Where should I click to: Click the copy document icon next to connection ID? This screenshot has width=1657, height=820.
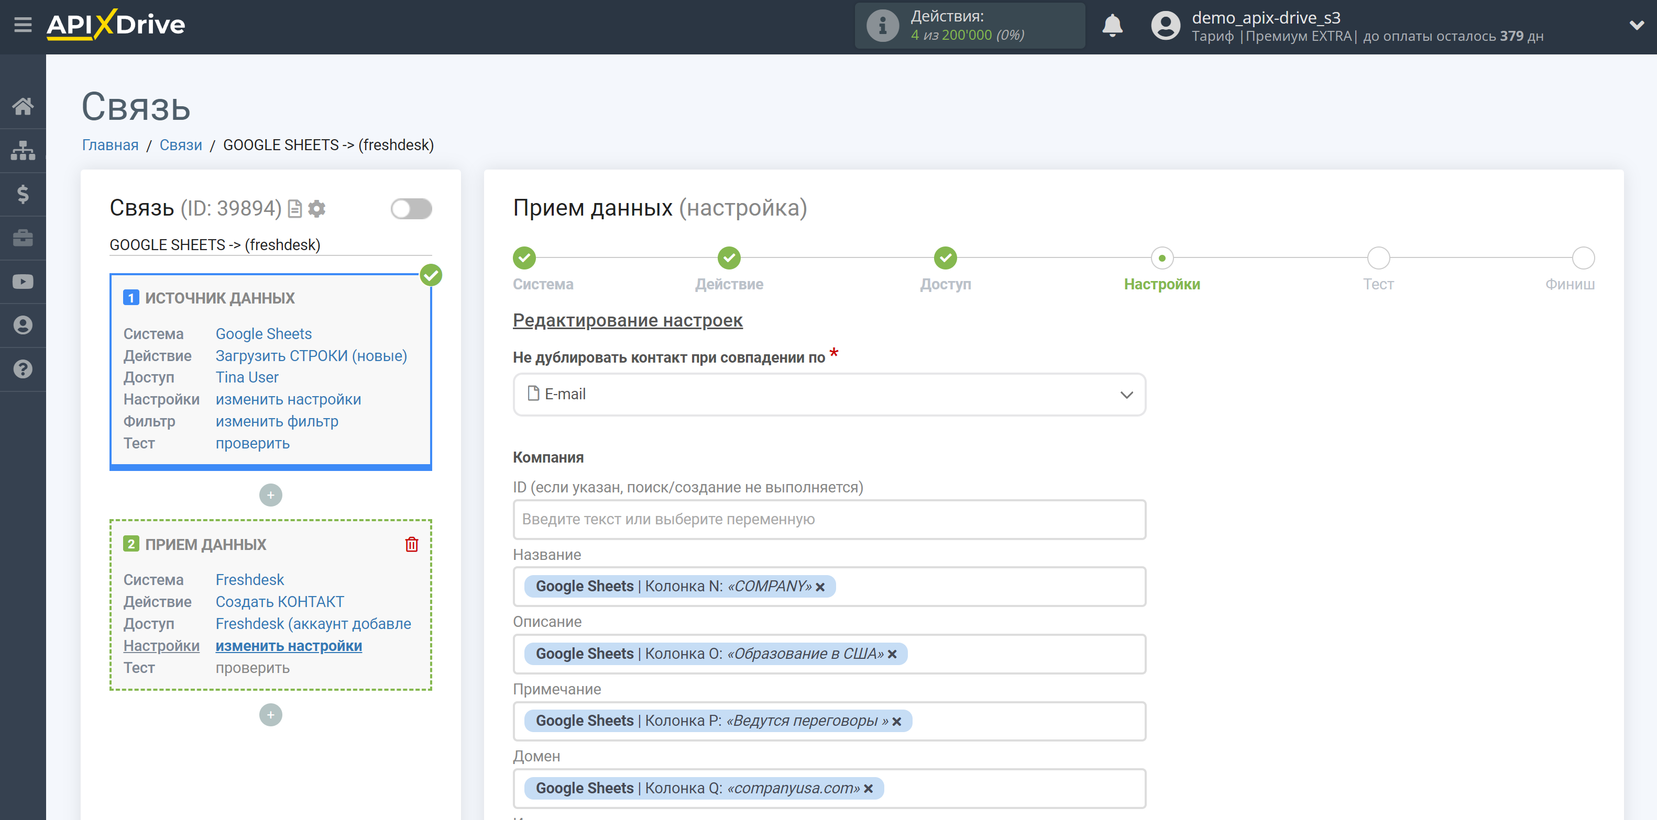[294, 209]
